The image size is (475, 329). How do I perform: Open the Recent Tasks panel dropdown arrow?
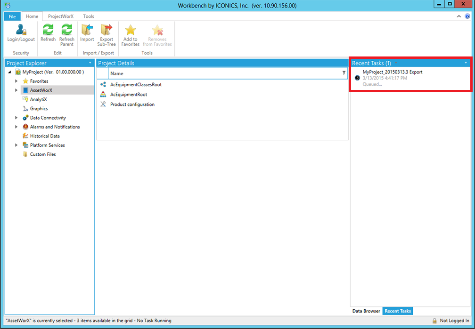click(x=466, y=63)
